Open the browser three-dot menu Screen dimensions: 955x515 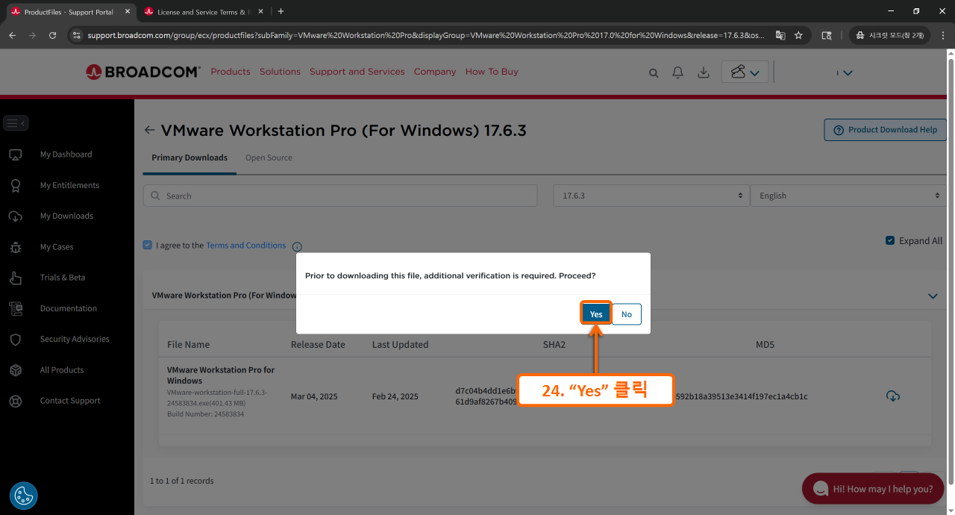point(943,35)
